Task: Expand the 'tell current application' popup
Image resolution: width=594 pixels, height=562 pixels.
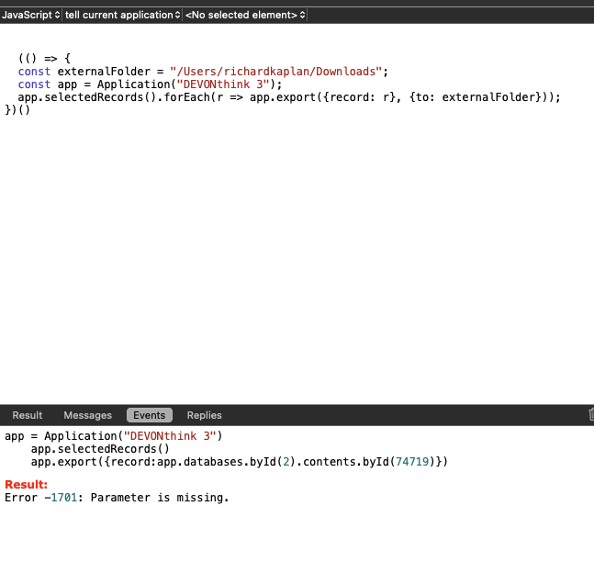Action: [x=121, y=15]
